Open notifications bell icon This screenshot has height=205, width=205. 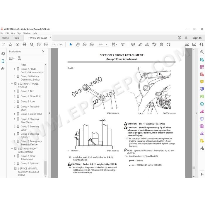click(186, 38)
